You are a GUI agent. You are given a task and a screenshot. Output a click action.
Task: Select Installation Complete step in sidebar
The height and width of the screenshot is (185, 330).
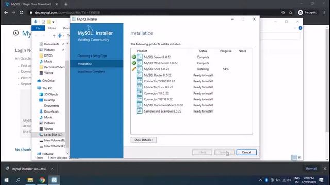coord(91,72)
